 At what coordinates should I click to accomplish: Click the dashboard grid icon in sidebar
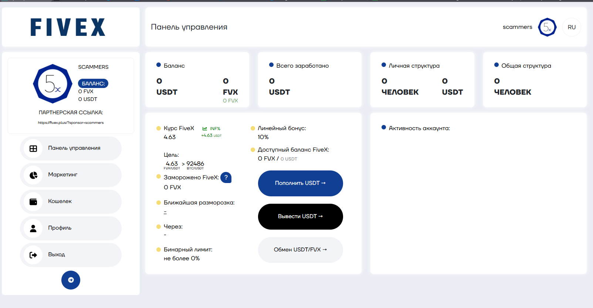click(33, 148)
